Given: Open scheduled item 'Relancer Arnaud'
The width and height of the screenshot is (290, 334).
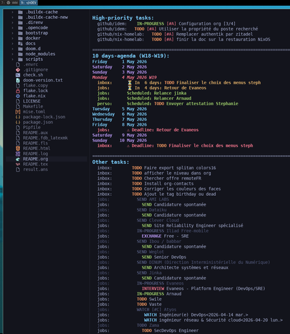Looking at the screenshot, I should 173,99.
